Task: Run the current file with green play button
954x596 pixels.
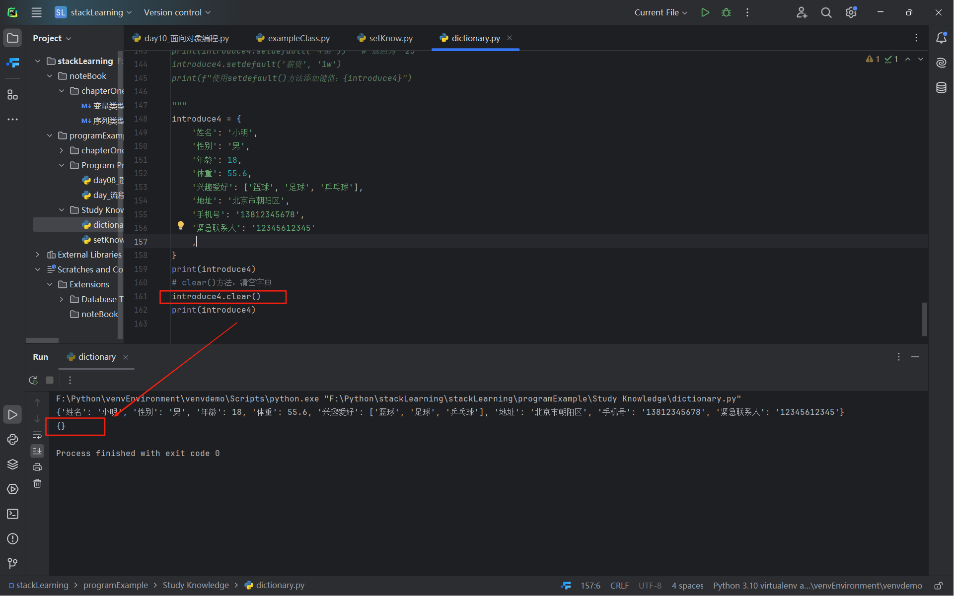Action: [705, 12]
